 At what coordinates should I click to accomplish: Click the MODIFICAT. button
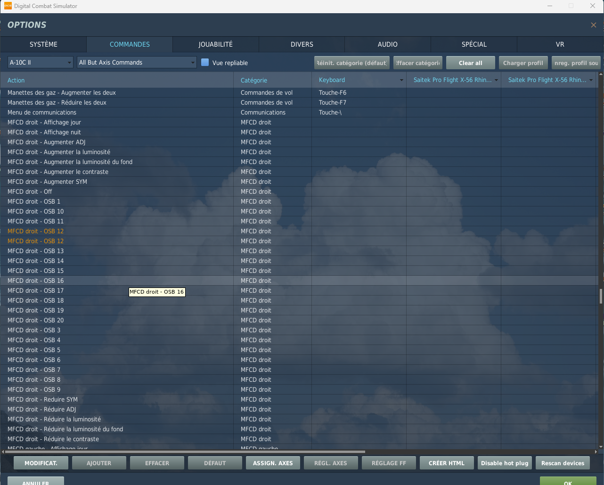coord(41,463)
